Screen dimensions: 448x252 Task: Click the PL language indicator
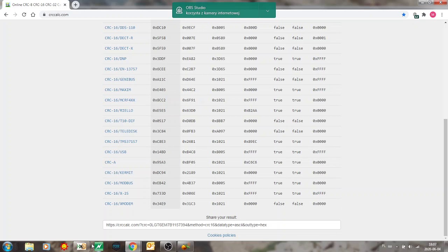(x=384, y=246)
